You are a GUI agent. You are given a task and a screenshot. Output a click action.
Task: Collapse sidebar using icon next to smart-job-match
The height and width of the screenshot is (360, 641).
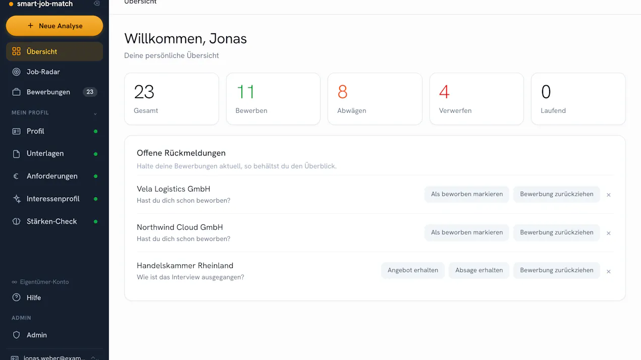point(97,4)
